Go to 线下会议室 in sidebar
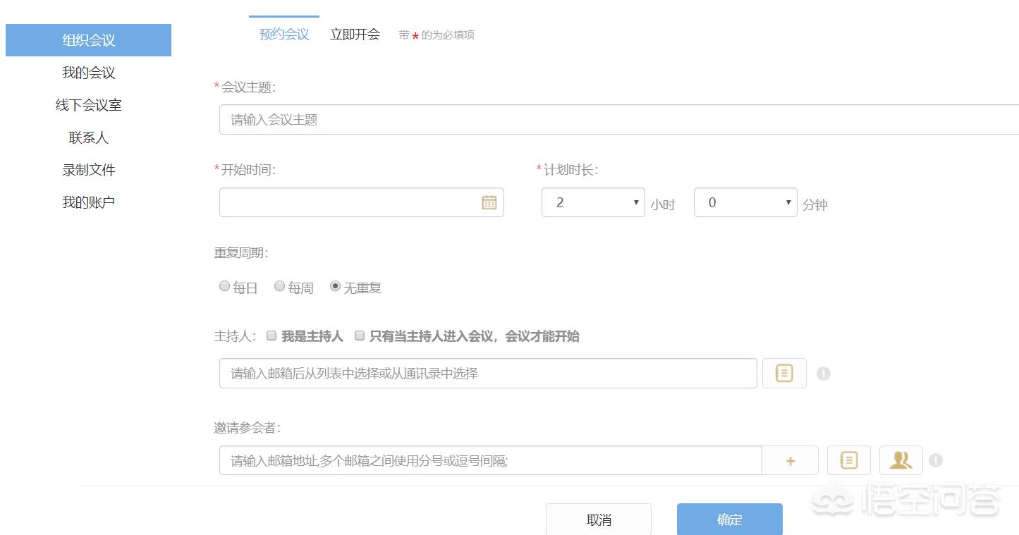 pos(88,105)
